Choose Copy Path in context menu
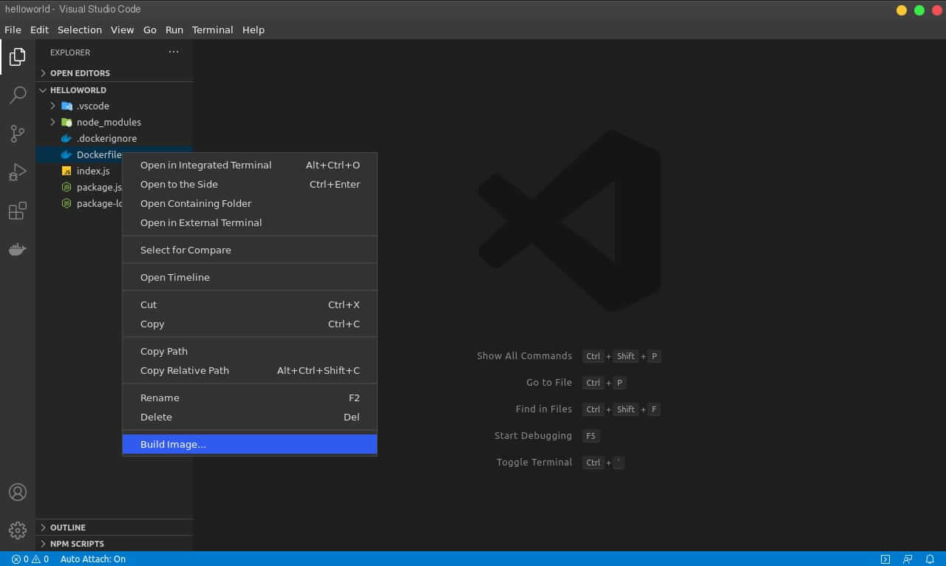 coord(250,351)
